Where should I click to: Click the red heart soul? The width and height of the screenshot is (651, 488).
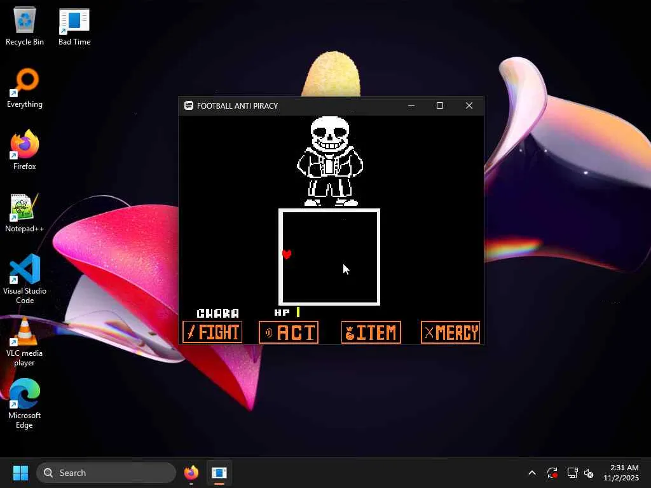(287, 254)
